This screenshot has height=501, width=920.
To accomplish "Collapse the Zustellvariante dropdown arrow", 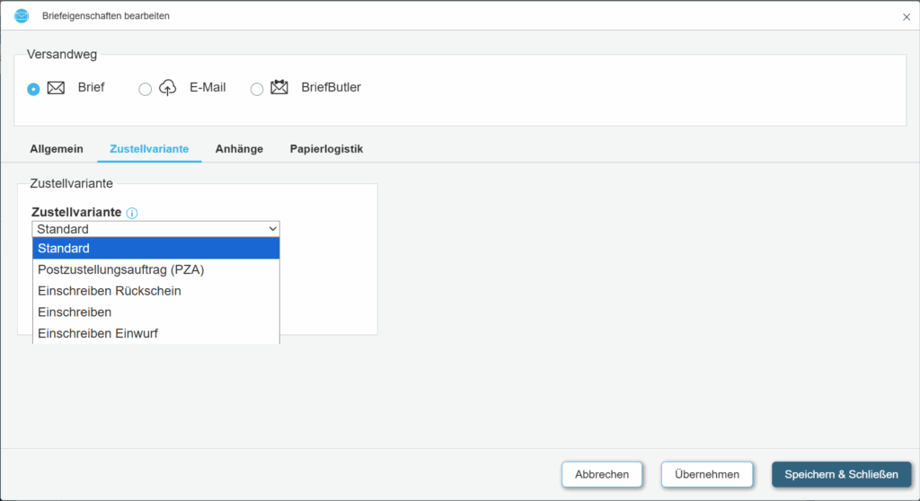I will (272, 229).
